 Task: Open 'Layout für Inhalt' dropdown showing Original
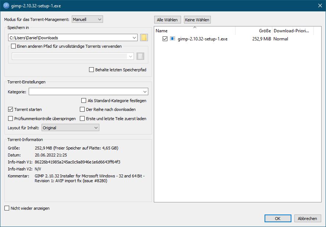click(71, 127)
